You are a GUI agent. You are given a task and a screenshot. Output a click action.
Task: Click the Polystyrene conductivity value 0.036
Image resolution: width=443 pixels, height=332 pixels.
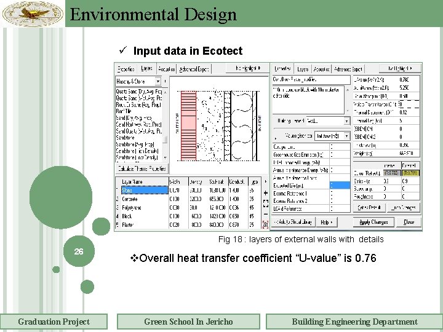pyautogui.click(x=238, y=208)
